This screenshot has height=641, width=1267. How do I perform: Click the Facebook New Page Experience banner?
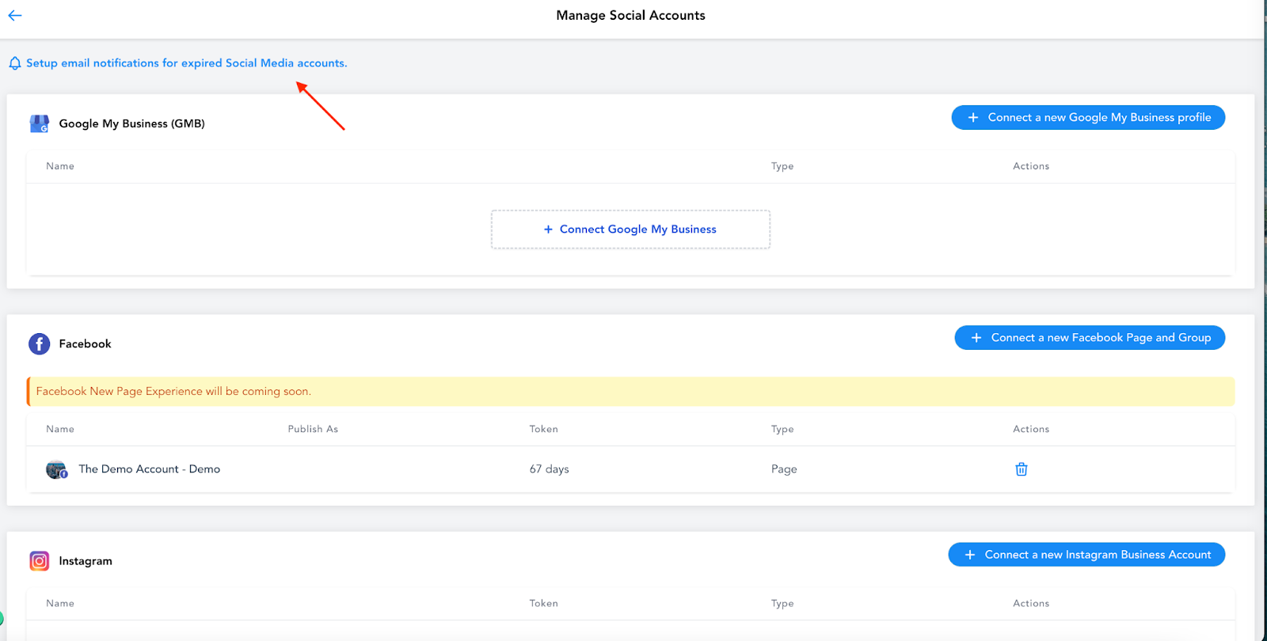tap(630, 392)
